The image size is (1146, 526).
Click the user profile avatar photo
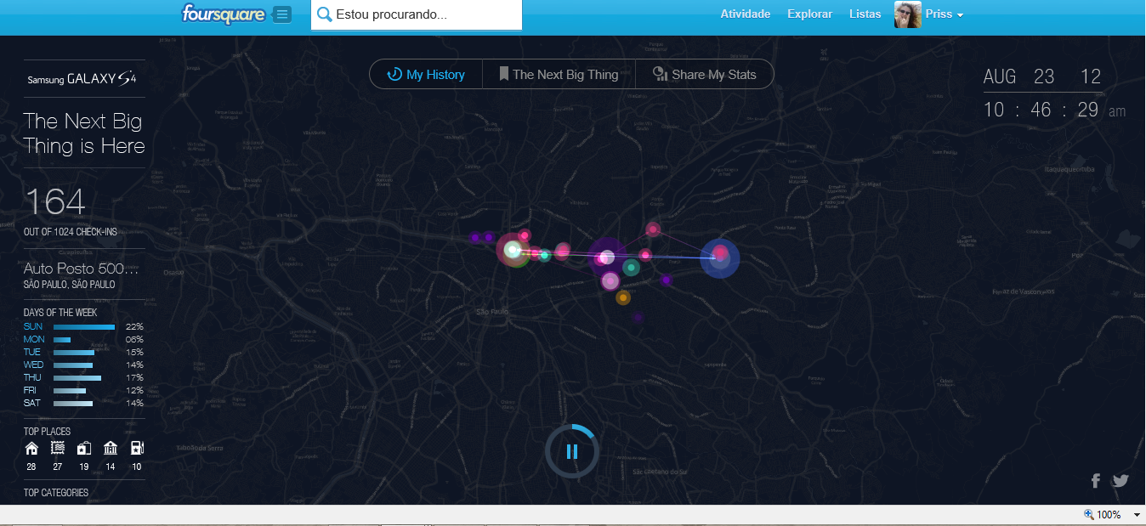907,14
